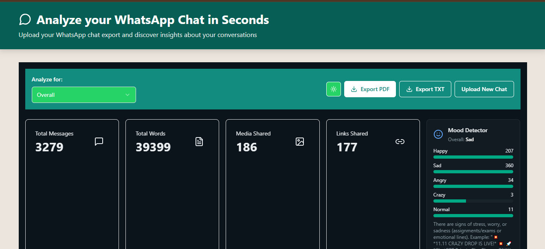Click the message icon in Total Messages card
Image resolution: width=545 pixels, height=249 pixels.
coord(99,142)
